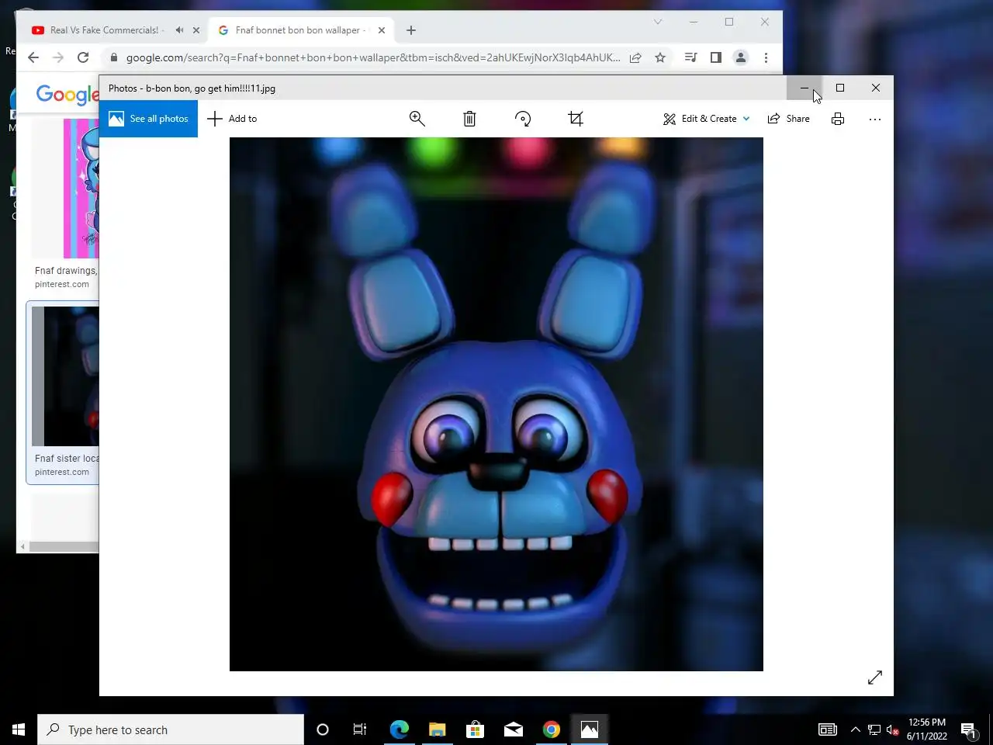This screenshot has height=745, width=993.
Task: Click the news and interests tray icon
Action: pos(828,729)
